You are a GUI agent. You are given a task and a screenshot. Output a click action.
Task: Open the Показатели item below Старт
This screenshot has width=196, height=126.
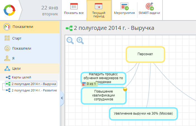pyautogui.click(x=30, y=49)
